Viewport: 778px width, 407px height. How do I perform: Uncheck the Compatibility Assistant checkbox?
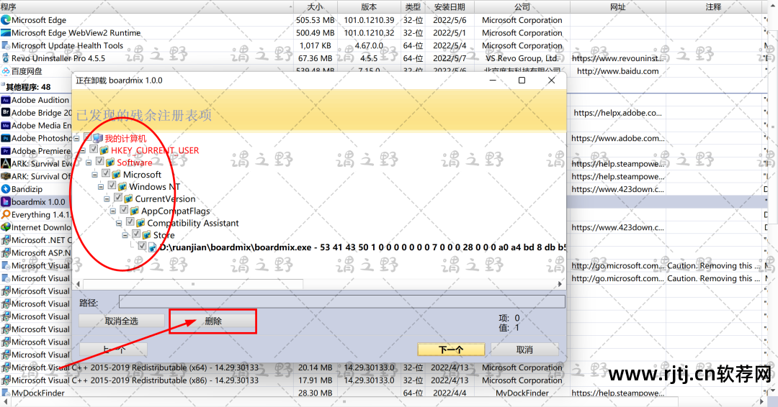pos(130,221)
